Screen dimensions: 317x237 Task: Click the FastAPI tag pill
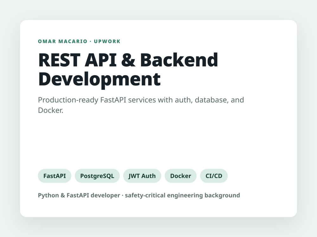coord(55,176)
